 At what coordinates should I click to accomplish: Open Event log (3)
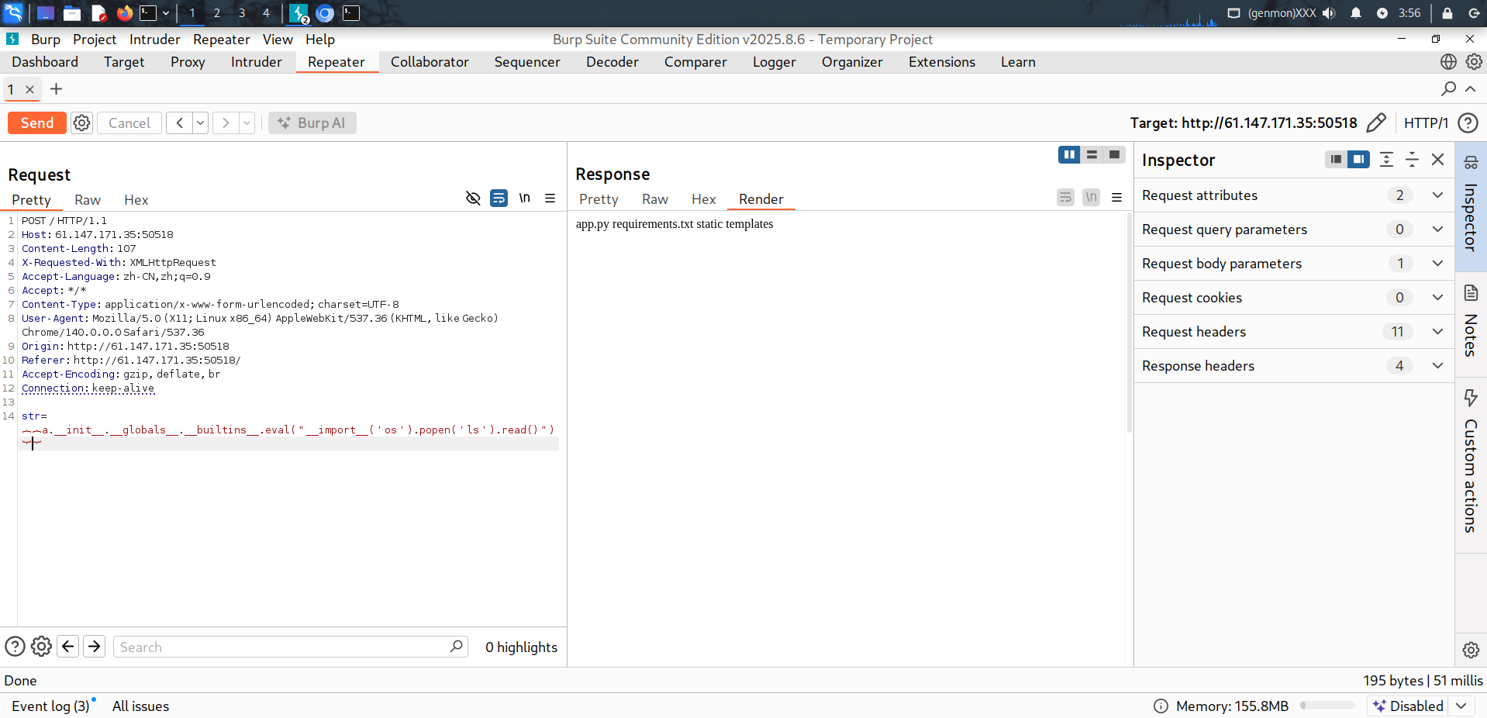pyautogui.click(x=50, y=706)
